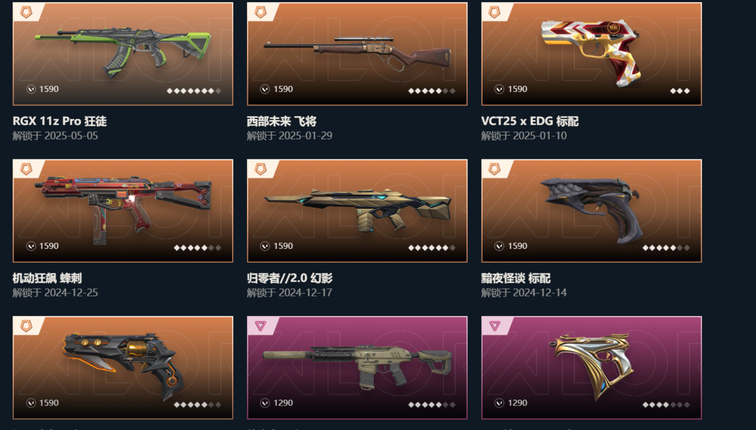Click the three level dots on VCT25 card

[680, 90]
